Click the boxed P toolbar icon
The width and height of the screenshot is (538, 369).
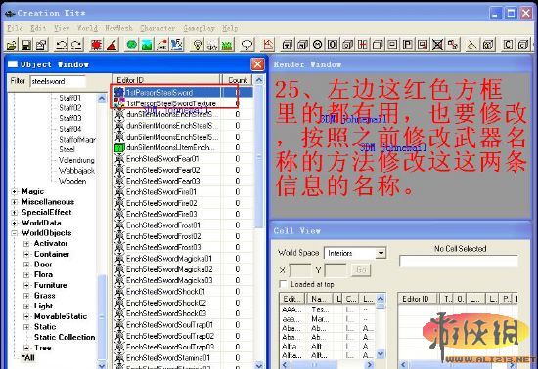pyautogui.click(x=408, y=45)
